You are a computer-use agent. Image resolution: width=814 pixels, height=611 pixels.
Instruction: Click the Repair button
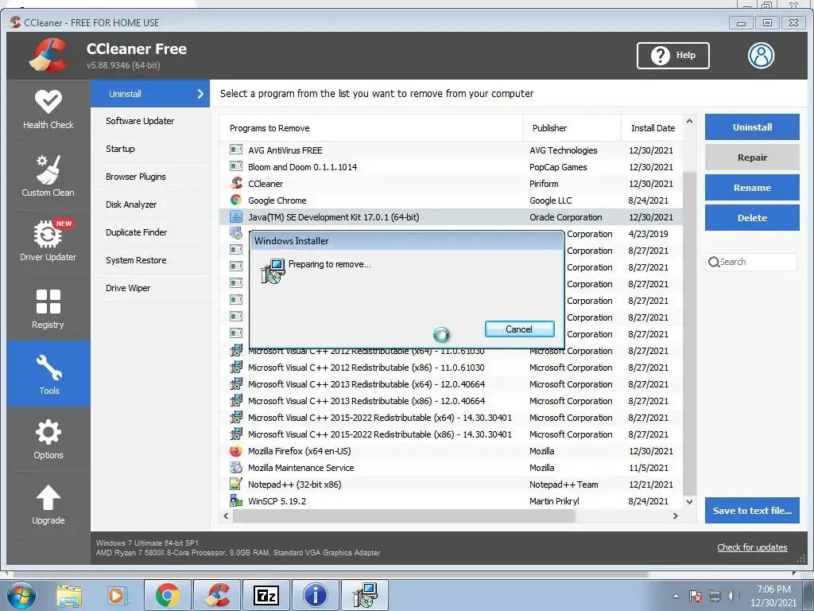752,158
